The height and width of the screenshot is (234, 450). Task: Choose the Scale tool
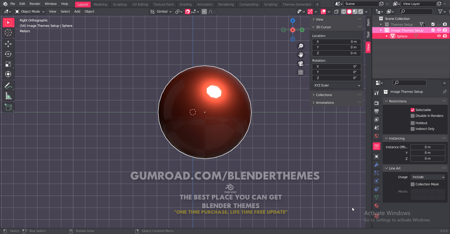(x=9, y=64)
